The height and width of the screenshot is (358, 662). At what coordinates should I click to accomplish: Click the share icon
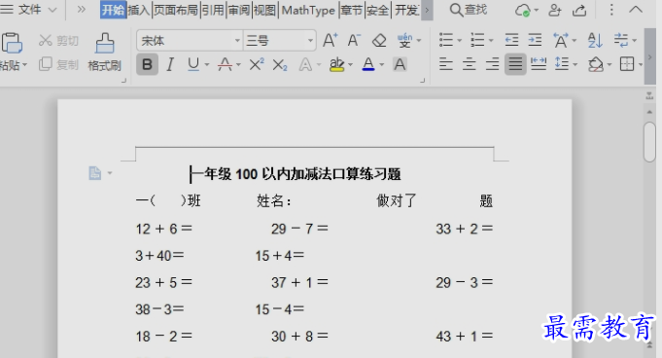579,10
